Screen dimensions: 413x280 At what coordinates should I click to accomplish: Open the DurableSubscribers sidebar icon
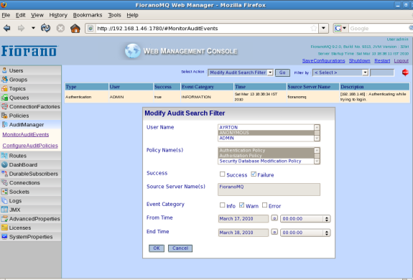tap(4, 174)
